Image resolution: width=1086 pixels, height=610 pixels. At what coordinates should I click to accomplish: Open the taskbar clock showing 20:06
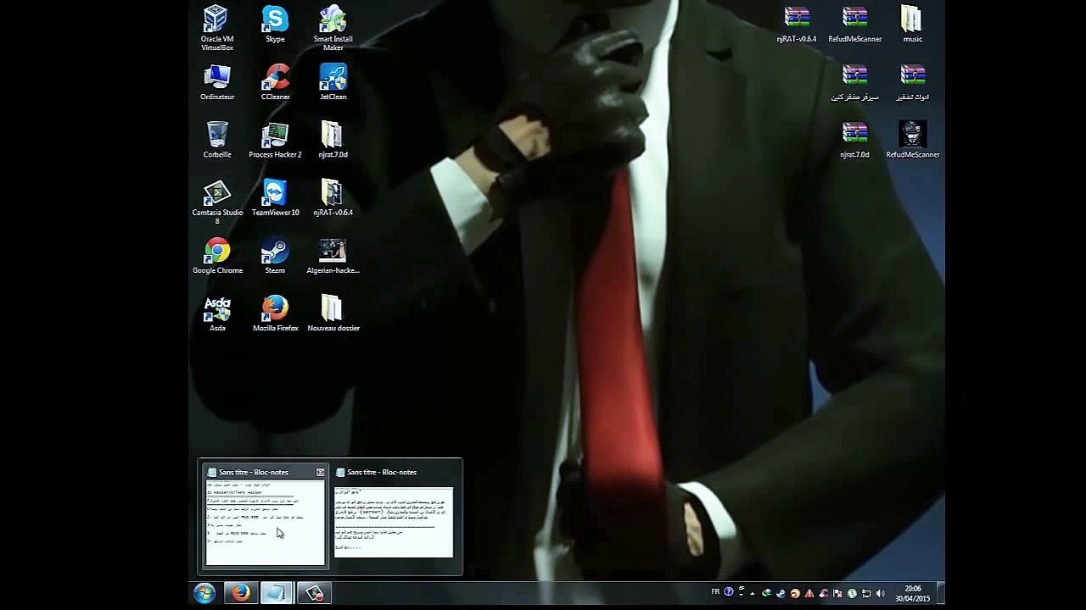coord(912,593)
